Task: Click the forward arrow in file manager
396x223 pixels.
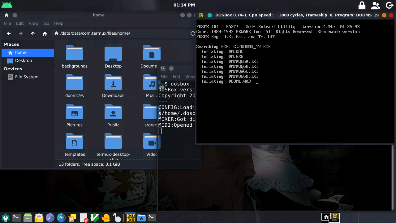Action: (21, 33)
